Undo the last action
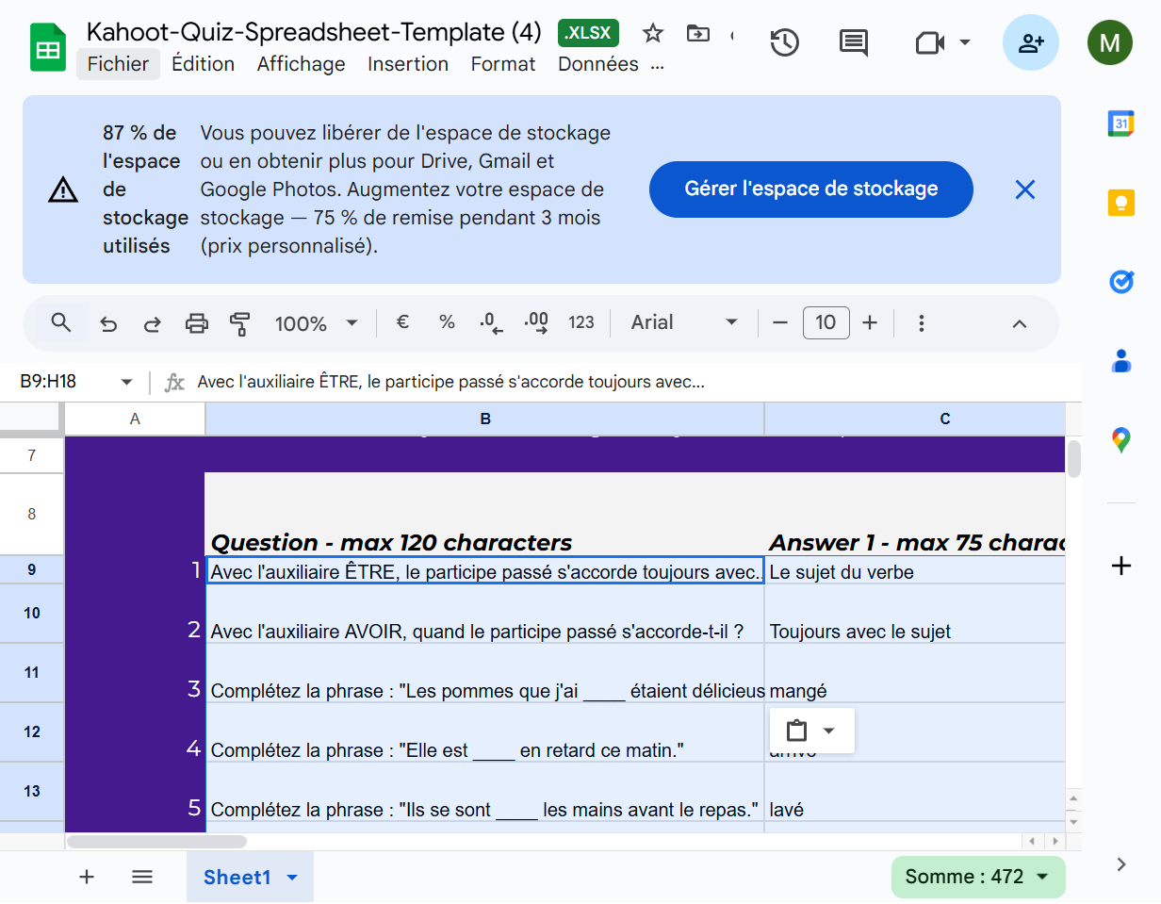This screenshot has width=1161, height=904. pyautogui.click(x=108, y=323)
